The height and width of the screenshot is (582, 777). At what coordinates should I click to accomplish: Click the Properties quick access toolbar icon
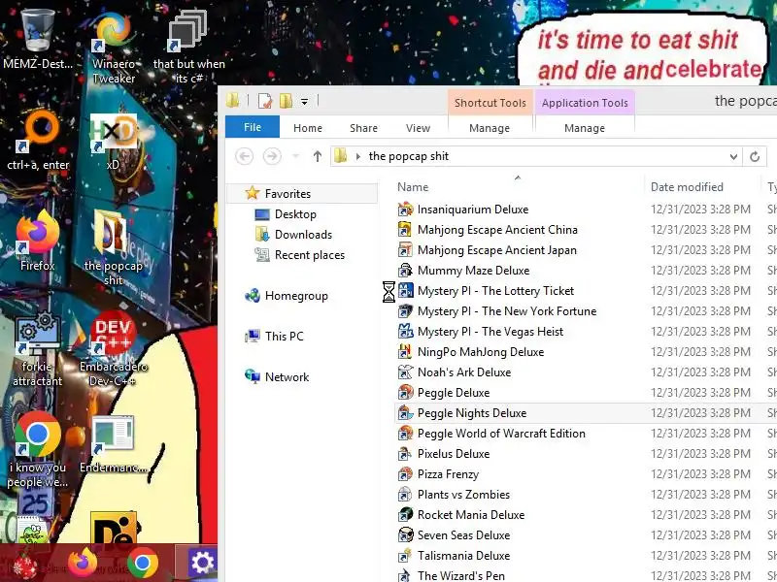(x=265, y=101)
